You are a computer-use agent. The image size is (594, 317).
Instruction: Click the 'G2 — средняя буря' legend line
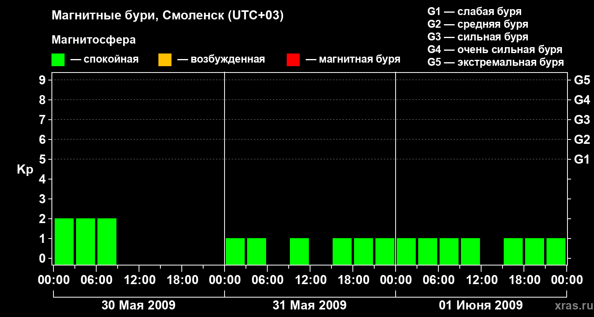click(x=478, y=24)
